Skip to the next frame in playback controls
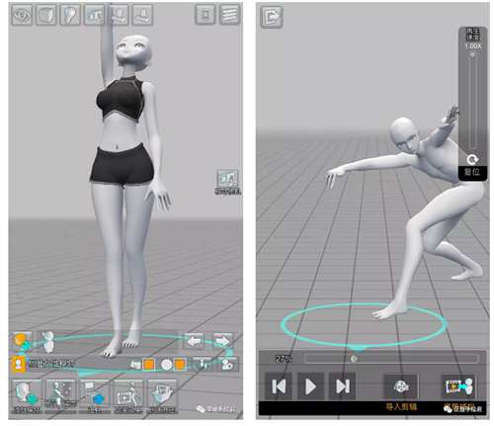494x426 pixels. click(x=343, y=386)
